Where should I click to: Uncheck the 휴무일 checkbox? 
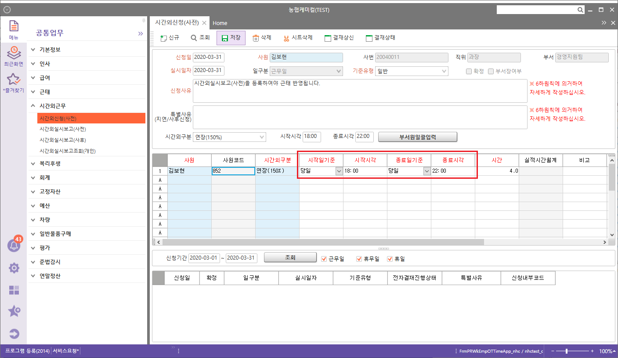click(359, 259)
